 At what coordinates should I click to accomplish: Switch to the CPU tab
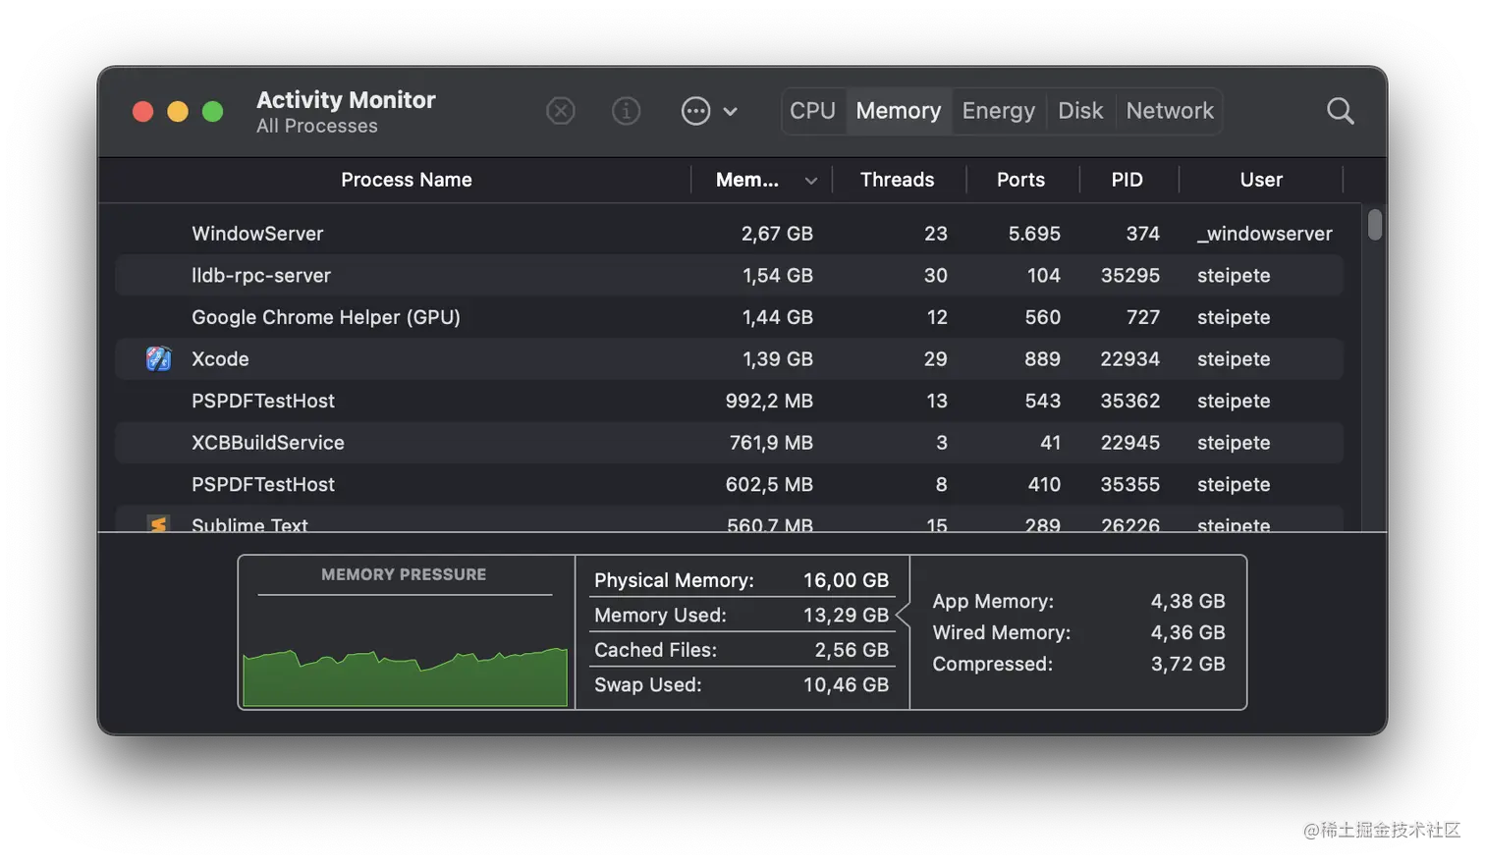812,111
